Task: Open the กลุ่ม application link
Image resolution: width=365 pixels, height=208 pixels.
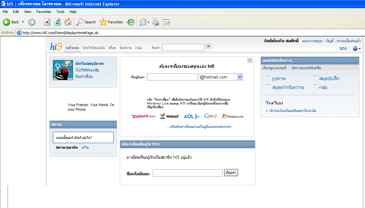Action: tap(323, 87)
